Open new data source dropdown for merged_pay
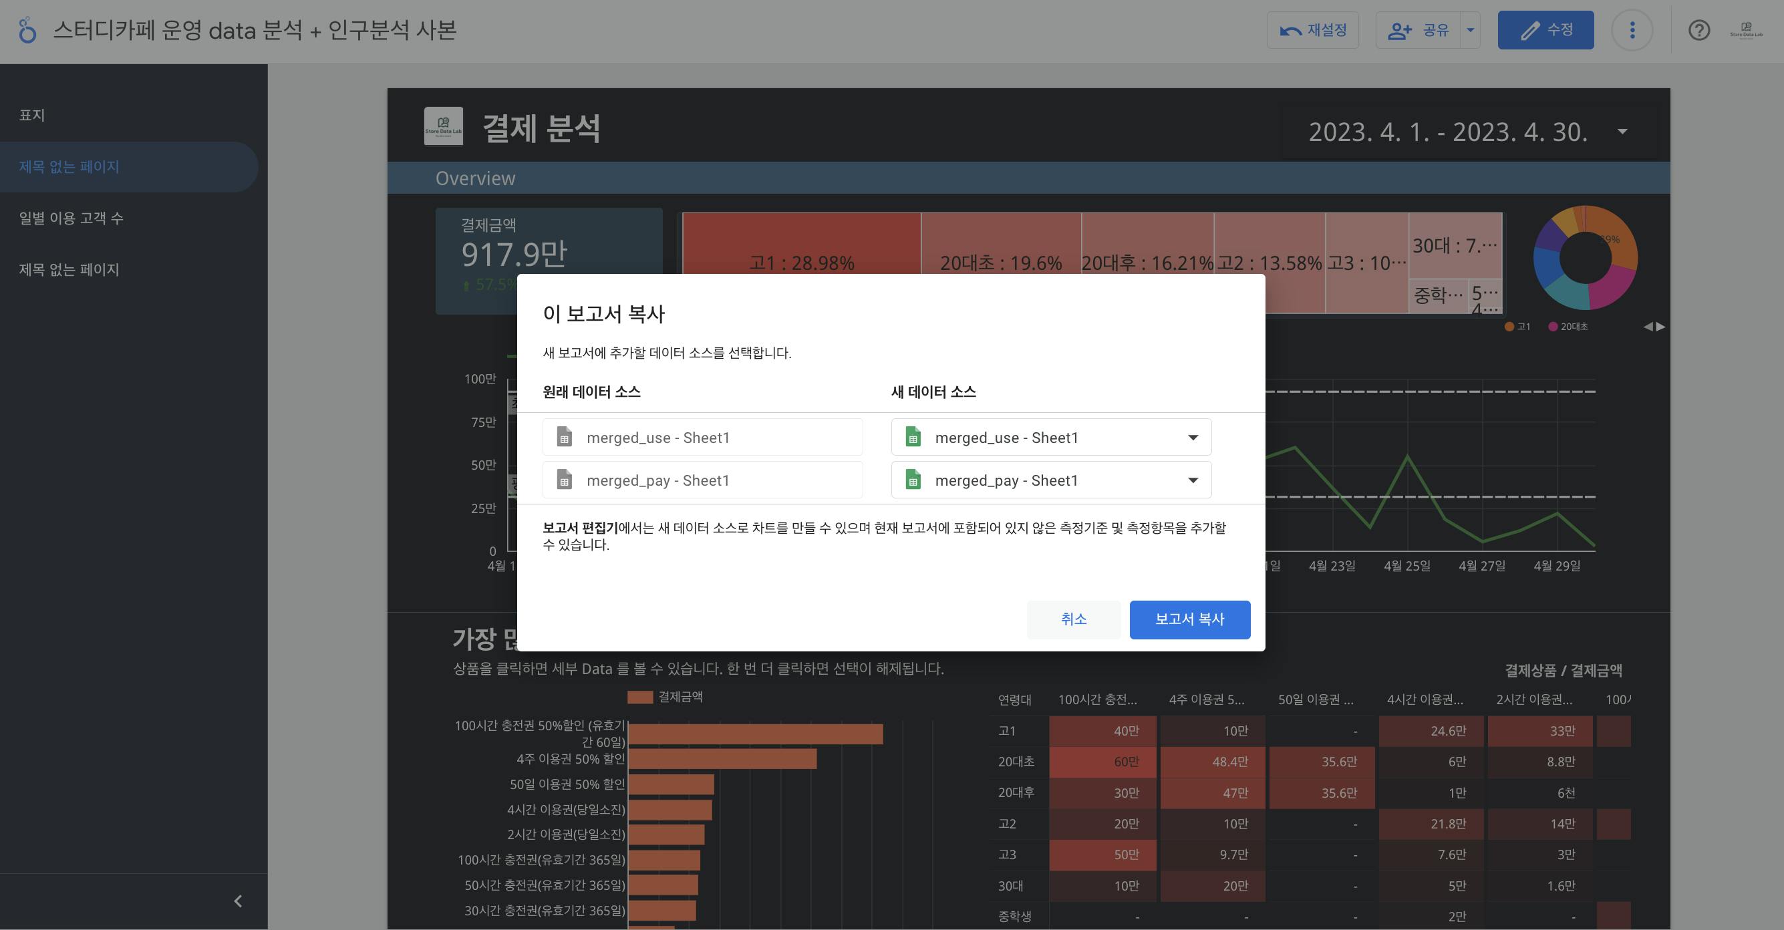The width and height of the screenshot is (1784, 930). (x=1193, y=480)
